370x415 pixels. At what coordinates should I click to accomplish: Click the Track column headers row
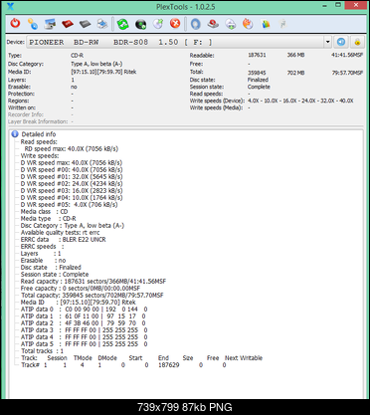(x=141, y=358)
